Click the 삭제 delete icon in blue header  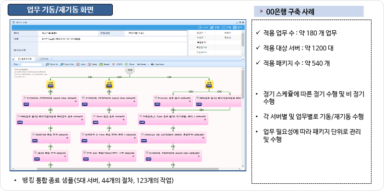(223, 27)
